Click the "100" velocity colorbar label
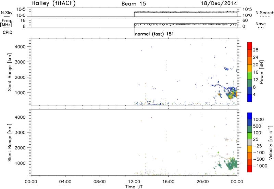 click(x=257, y=133)
